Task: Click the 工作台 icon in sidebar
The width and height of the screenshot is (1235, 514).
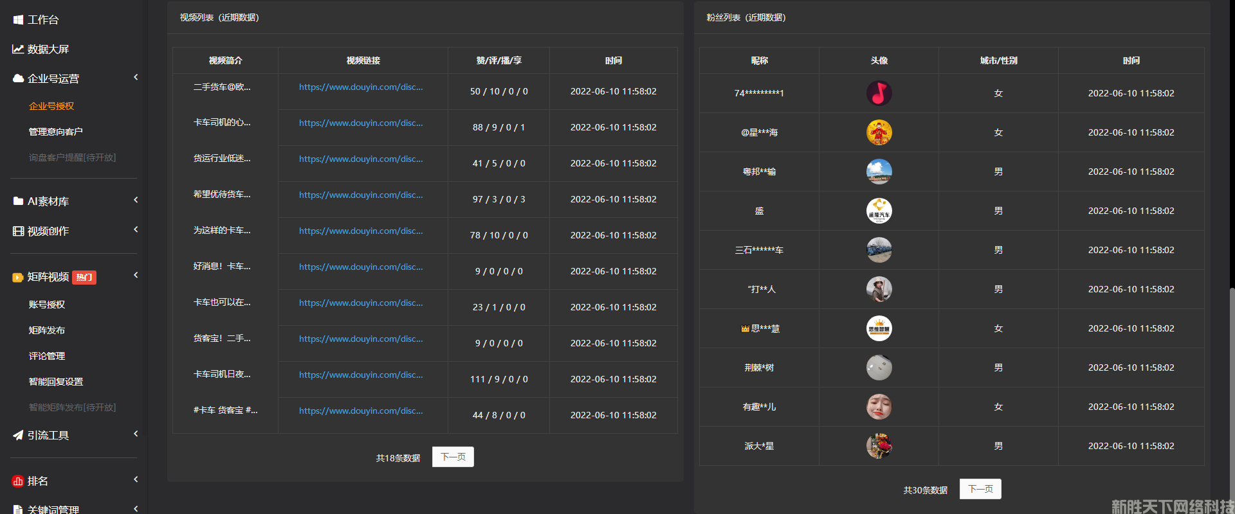Action: coord(18,20)
